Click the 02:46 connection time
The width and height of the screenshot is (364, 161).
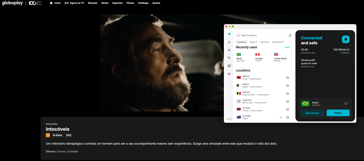point(304,49)
